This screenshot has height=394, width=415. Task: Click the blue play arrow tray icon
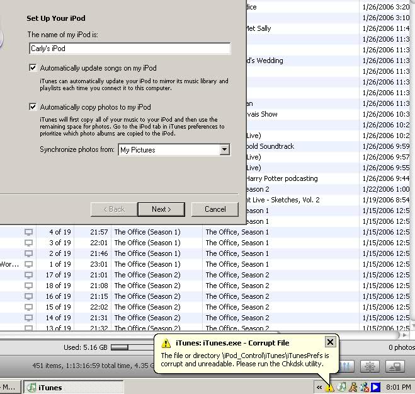375,387
